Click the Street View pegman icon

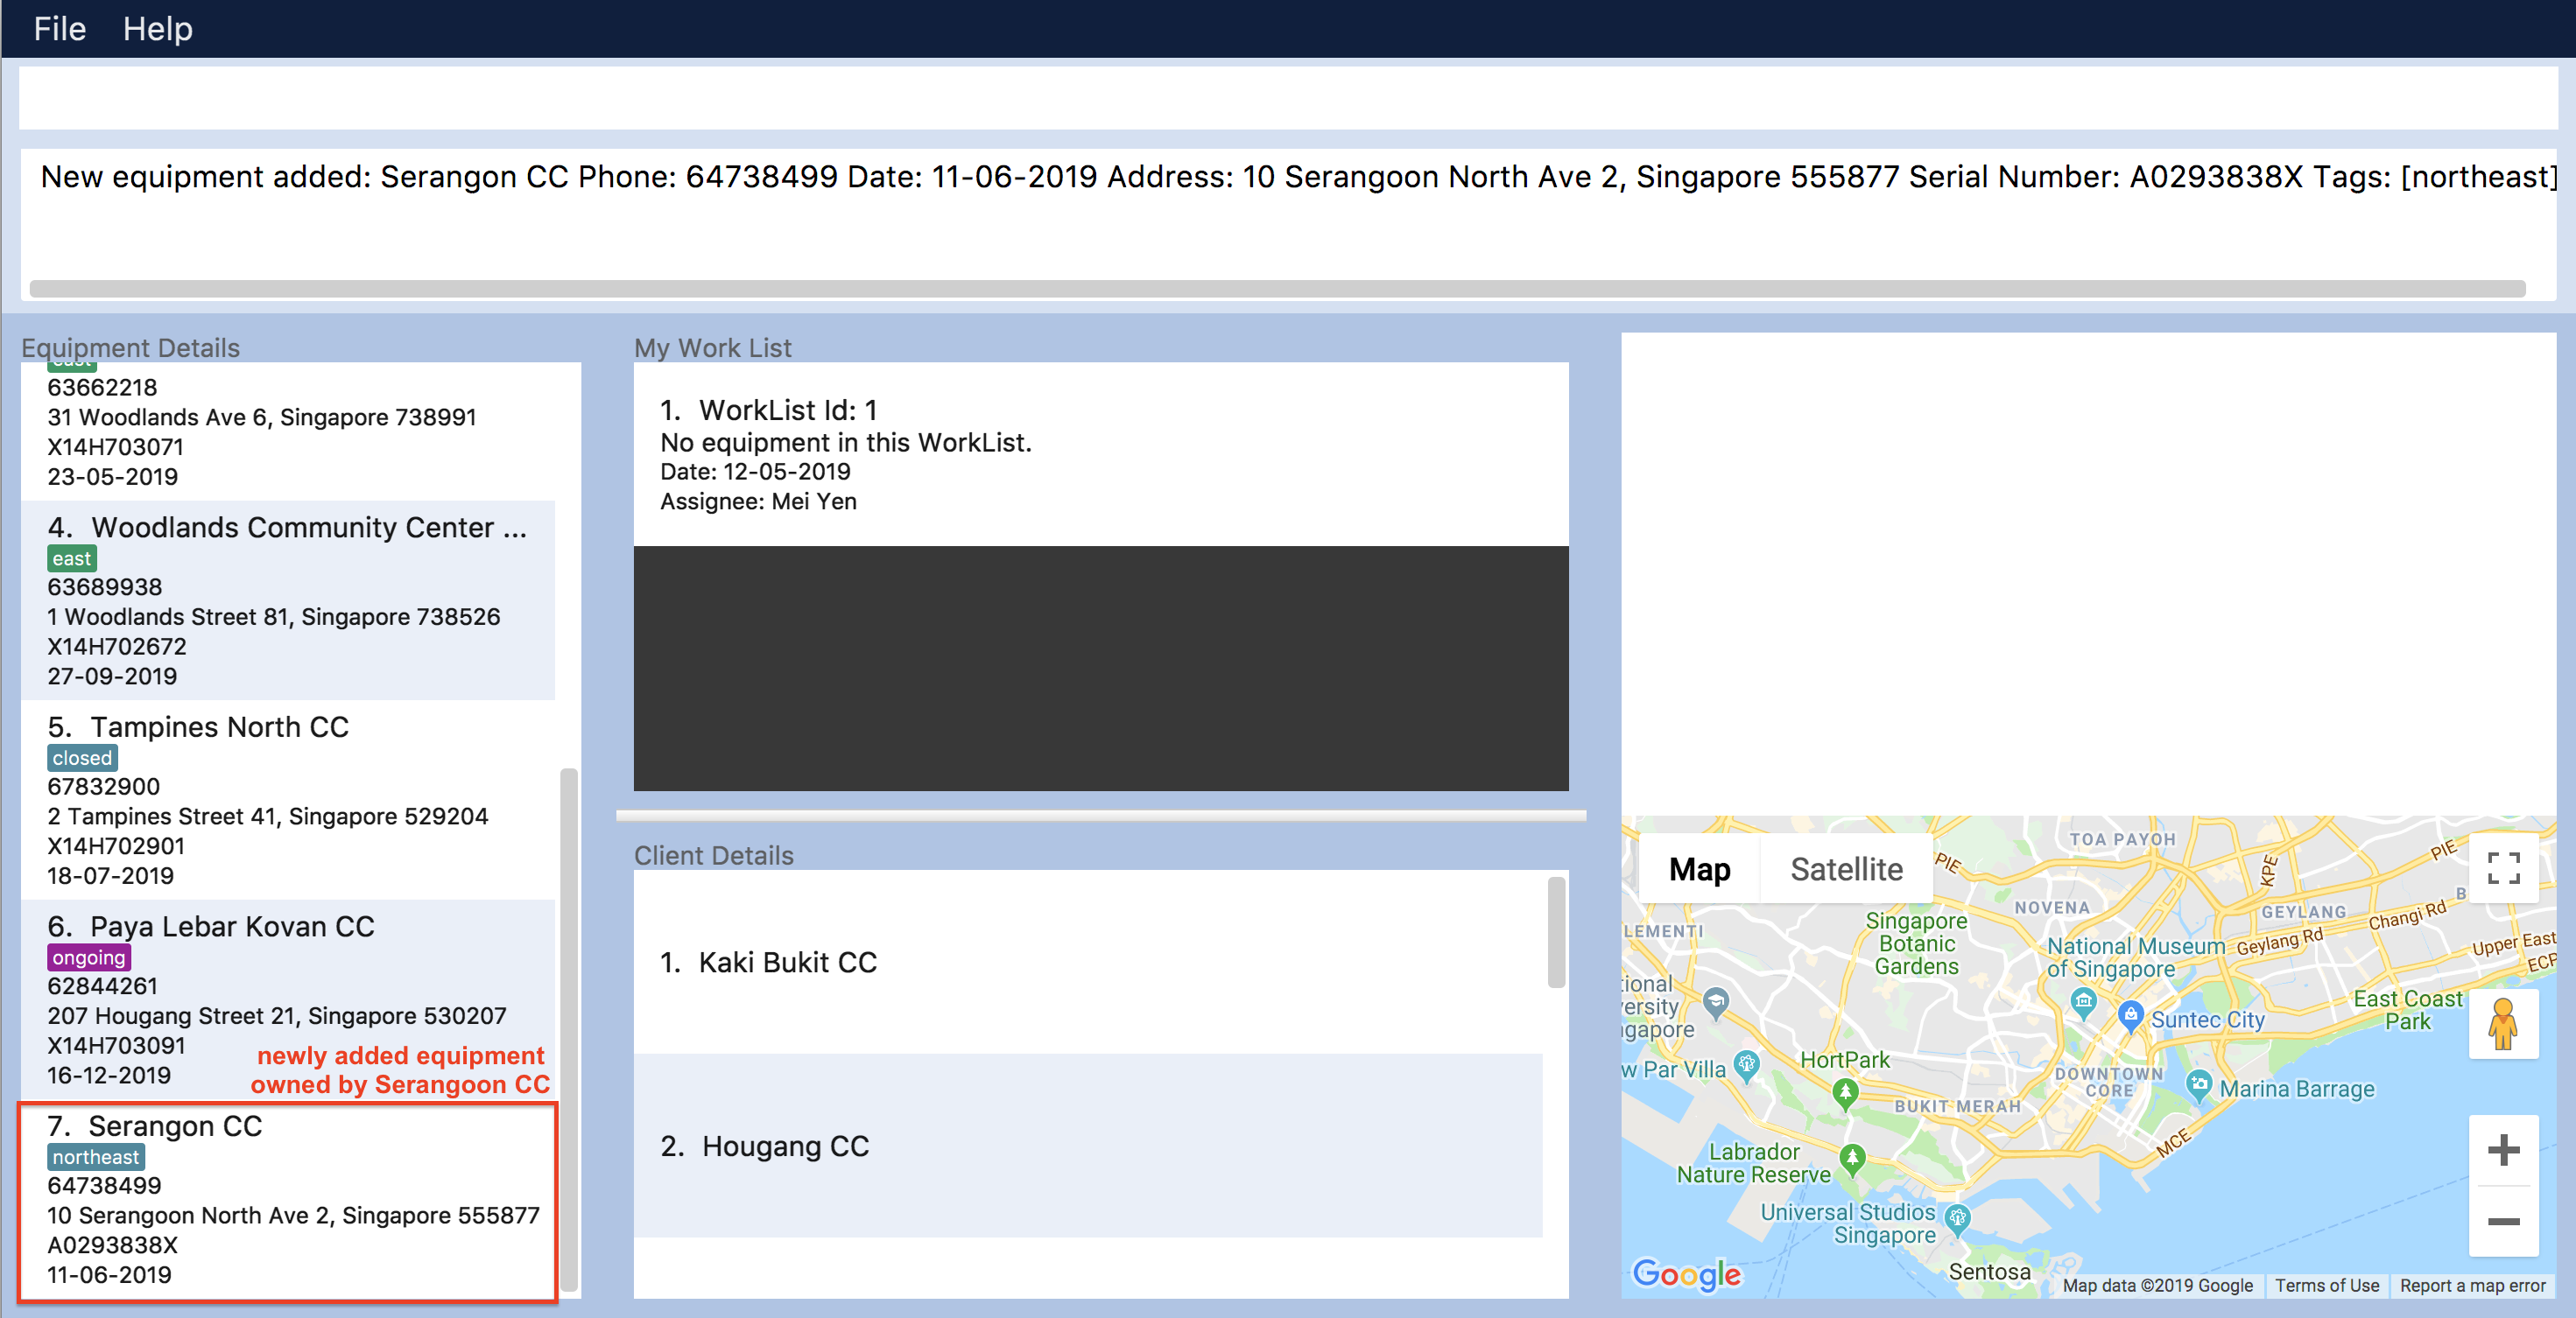2503,1024
